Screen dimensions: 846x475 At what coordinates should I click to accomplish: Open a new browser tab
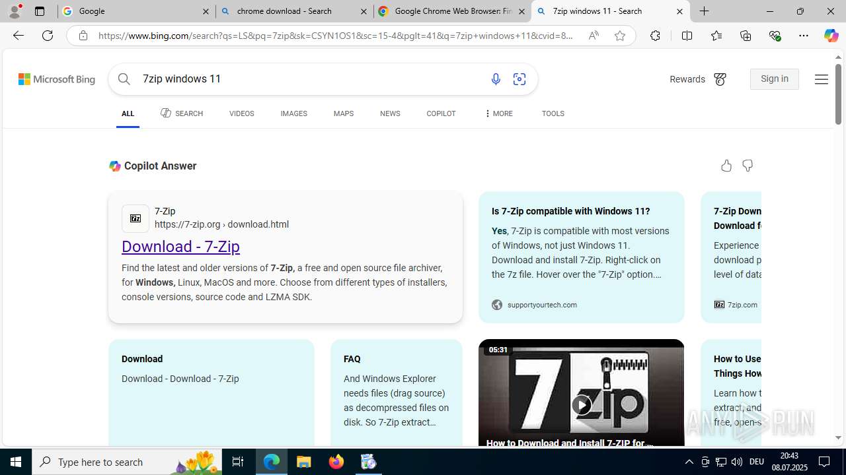coord(705,11)
